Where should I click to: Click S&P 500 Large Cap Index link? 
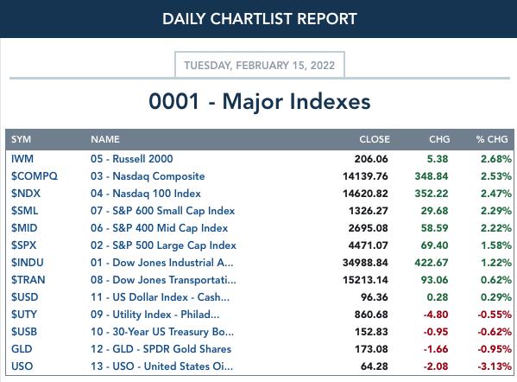(163, 245)
